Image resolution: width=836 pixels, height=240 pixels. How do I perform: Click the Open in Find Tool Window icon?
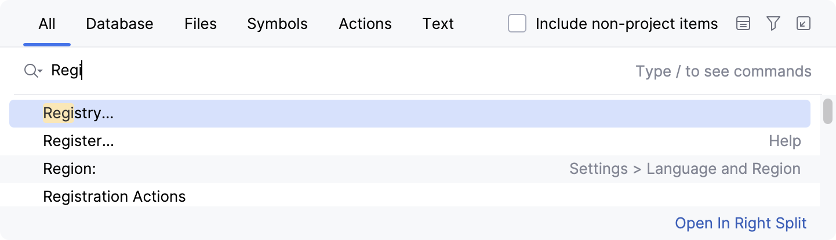(803, 24)
